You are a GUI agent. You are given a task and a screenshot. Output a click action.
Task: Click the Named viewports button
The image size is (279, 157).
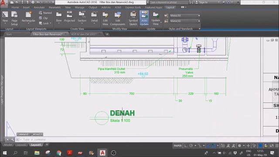click(x=45, y=13)
